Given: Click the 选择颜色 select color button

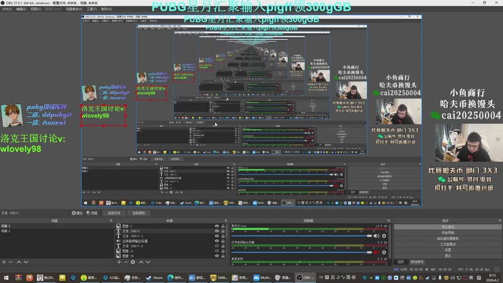Looking at the screenshot, I should point(138,213).
